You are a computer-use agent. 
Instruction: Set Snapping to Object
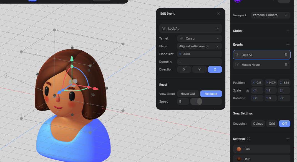[x=258, y=124]
